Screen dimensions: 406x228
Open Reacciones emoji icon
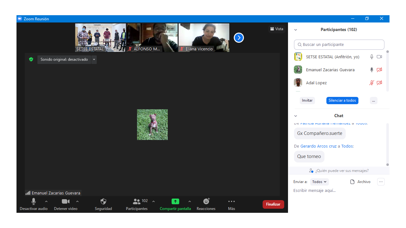(206, 201)
